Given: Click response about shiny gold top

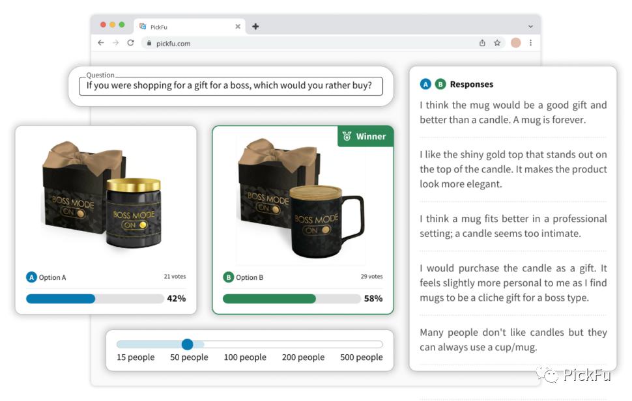Looking at the screenshot, I should [x=513, y=169].
